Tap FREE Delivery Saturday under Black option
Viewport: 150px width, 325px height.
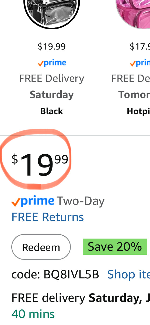tap(52, 86)
